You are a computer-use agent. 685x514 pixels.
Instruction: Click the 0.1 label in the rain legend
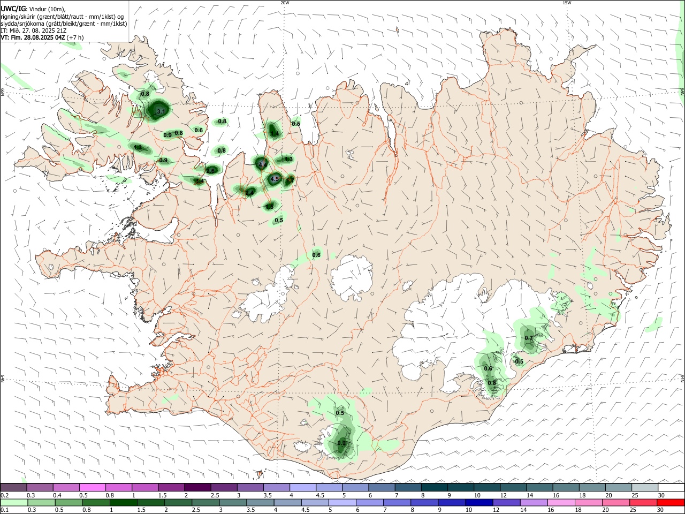pos(5,510)
